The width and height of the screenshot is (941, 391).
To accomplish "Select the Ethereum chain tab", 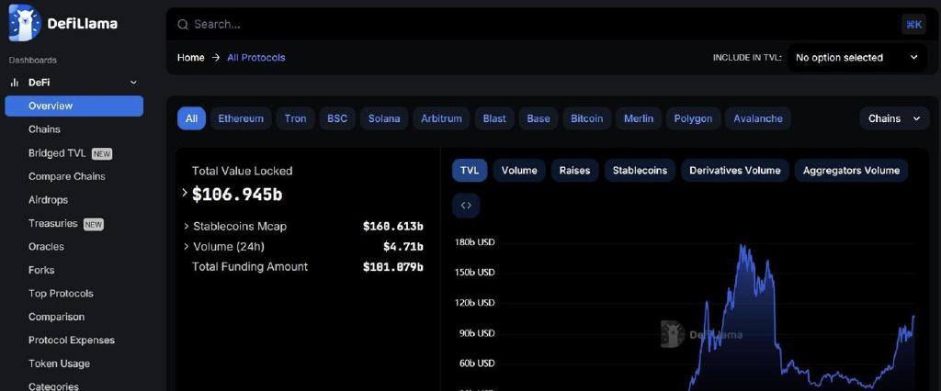I will tap(241, 118).
